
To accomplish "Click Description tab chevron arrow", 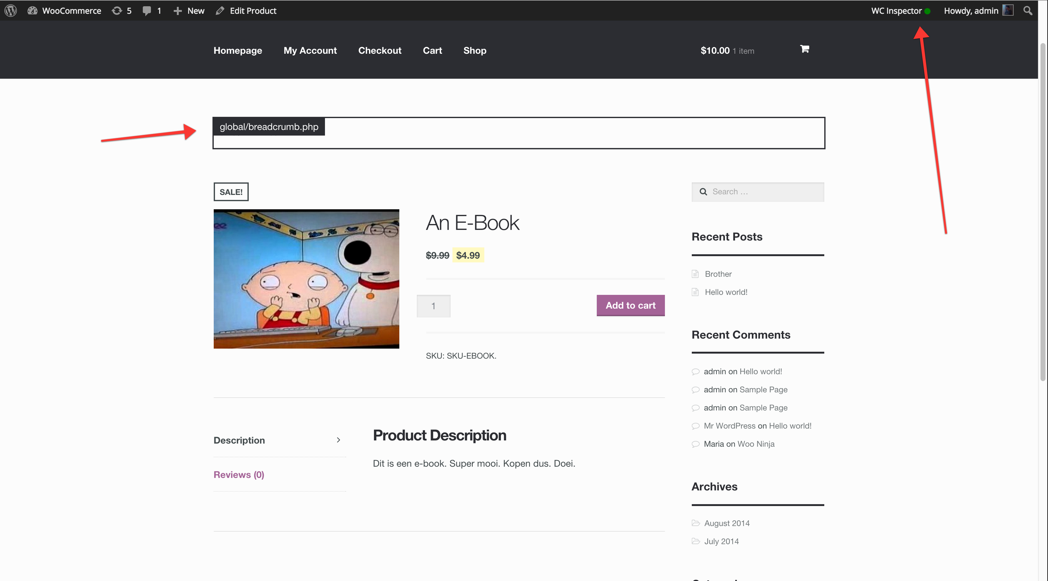I will coord(338,440).
